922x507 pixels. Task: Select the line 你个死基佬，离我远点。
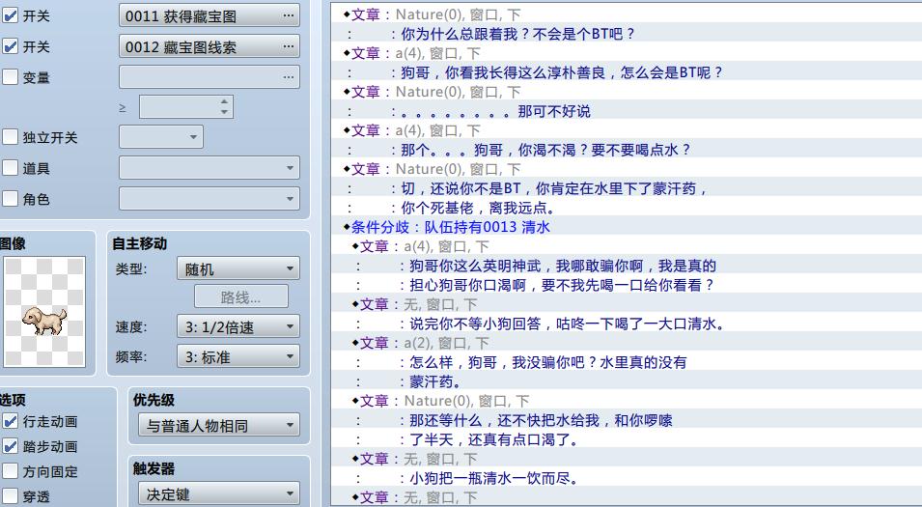(626, 208)
